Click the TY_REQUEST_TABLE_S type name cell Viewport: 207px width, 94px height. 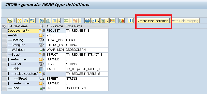tap(87, 74)
